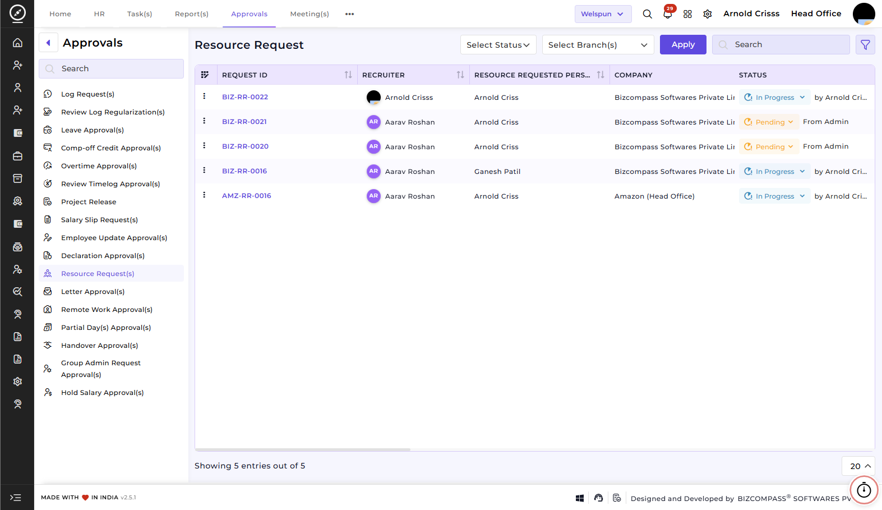The image size is (882, 510).
Task: Open request BIZ-RR-0020 link
Action: [245, 146]
